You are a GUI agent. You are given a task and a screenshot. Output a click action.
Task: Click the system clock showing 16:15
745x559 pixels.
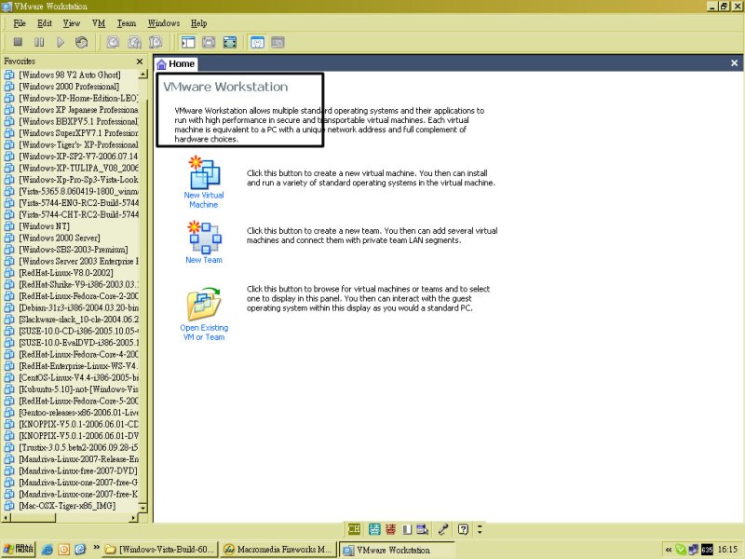click(x=727, y=550)
